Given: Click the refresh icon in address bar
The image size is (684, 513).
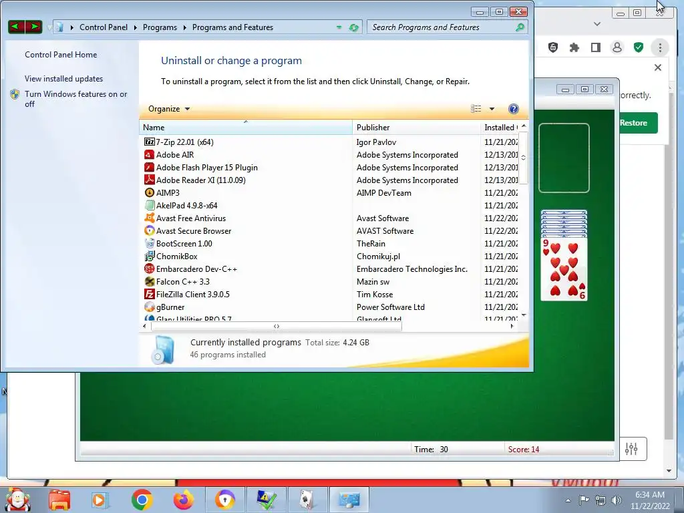Looking at the screenshot, I should [x=354, y=27].
